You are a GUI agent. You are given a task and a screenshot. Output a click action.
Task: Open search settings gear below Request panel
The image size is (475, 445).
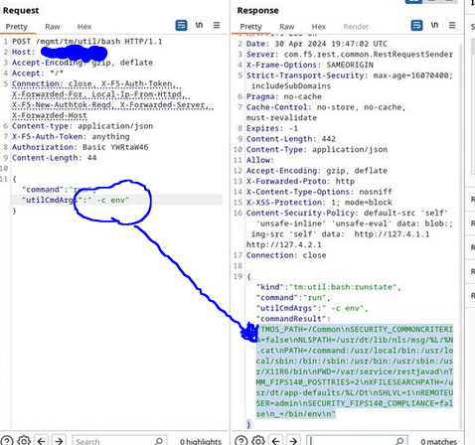click(x=24, y=441)
